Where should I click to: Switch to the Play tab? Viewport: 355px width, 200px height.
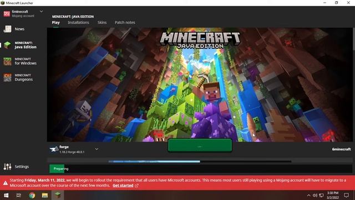[55, 22]
